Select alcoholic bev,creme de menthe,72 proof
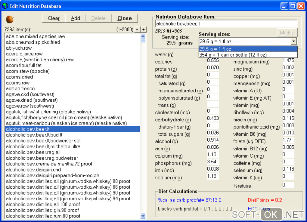Image resolution: width=307 pixels, height=222 pixels. tap(72, 164)
